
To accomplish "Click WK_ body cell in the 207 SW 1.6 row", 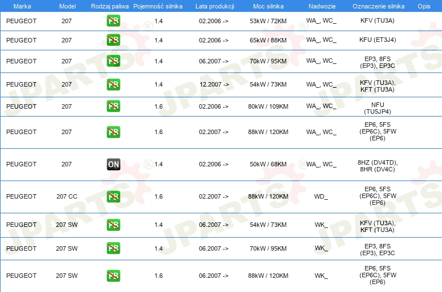I will [321, 276].
